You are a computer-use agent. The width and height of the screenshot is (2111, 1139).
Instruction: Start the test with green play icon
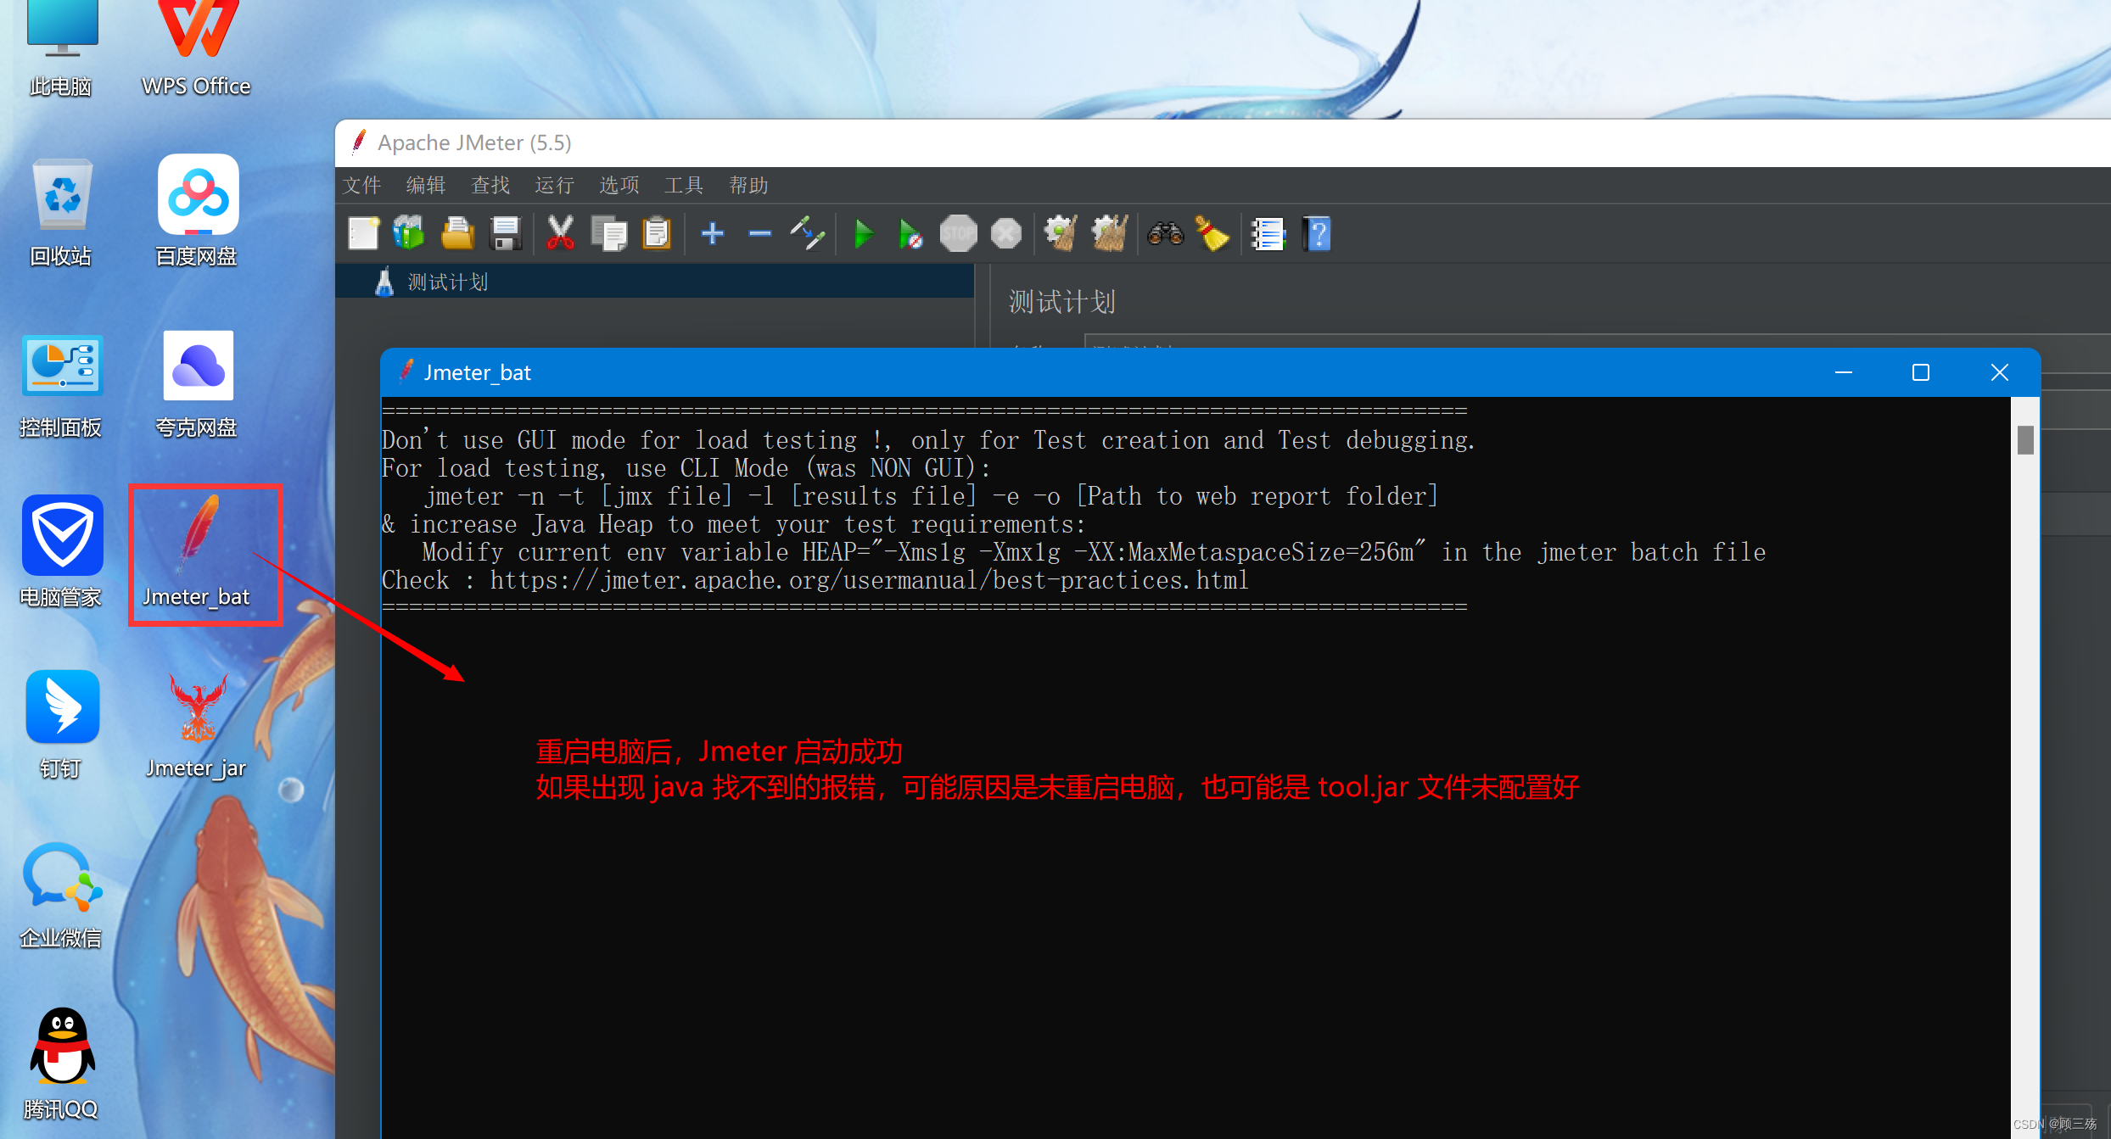click(x=864, y=233)
